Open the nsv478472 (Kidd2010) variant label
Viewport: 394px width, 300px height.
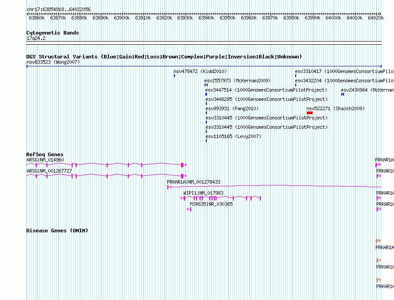(x=200, y=71)
